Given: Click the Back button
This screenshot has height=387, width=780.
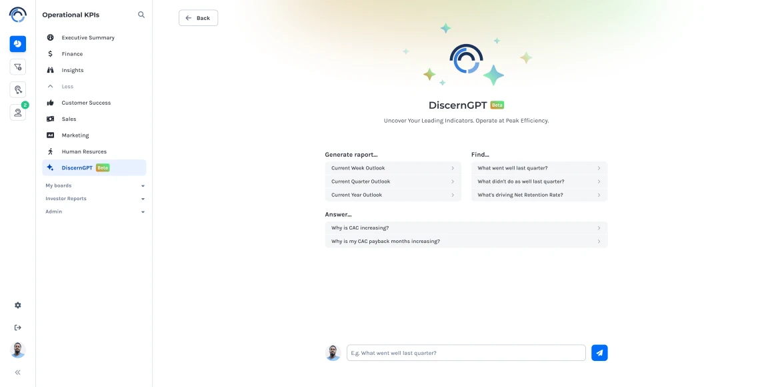Looking at the screenshot, I should click(198, 18).
